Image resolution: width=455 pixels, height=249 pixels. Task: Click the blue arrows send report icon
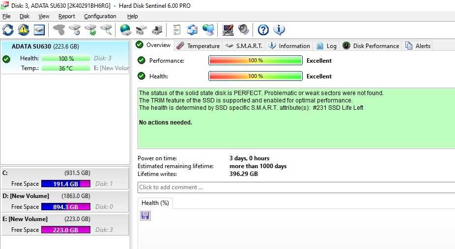click(192, 30)
